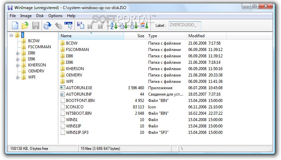Expand the I386 tree node

pyautogui.click(x=17, y=53)
